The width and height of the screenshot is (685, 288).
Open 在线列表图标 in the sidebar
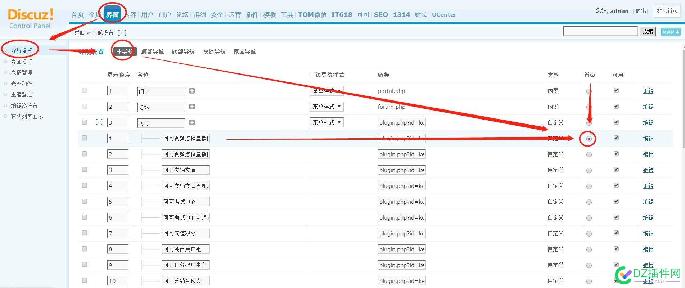point(27,116)
